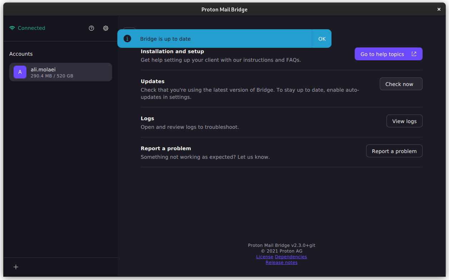Image resolution: width=449 pixels, height=280 pixels.
Task: Click the Proton Mail Bridge v2.3.0+git version text
Action: click(281, 245)
